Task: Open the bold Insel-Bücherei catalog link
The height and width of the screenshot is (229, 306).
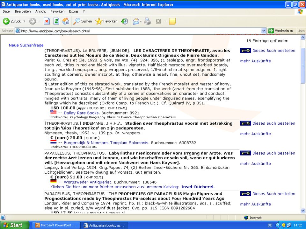Action: pos(198,187)
